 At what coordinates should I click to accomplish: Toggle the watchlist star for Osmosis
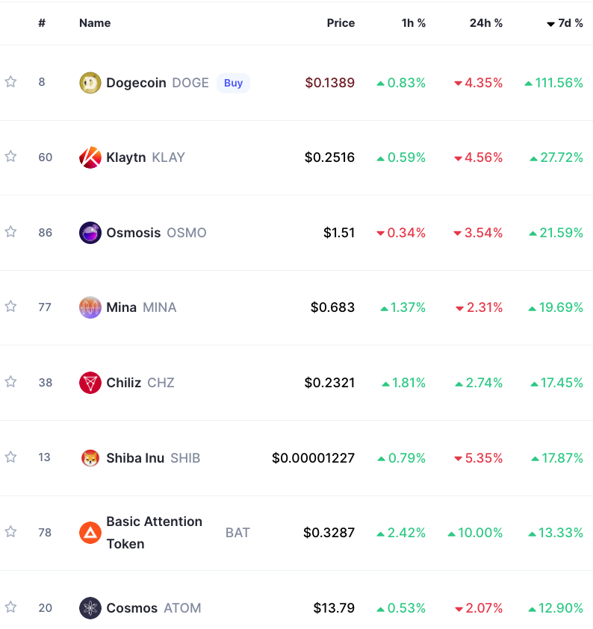click(11, 232)
